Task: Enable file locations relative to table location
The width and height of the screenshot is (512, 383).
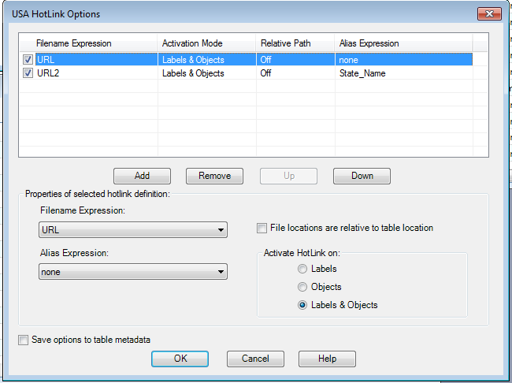Action: coord(262,228)
